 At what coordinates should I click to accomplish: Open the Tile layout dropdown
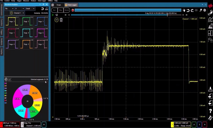9,9
